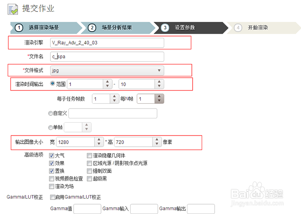Enable 视频颜色检查 checkbox

tap(52, 179)
